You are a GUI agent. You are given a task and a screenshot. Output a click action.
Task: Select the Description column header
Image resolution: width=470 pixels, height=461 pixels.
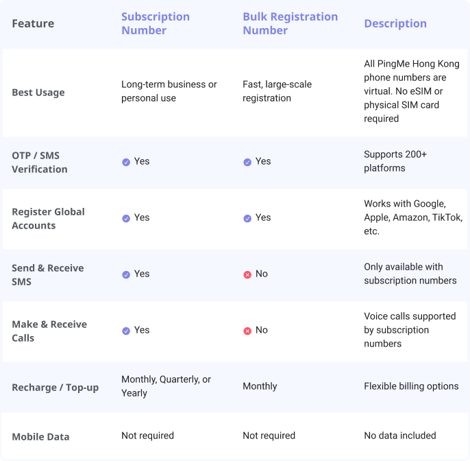pyautogui.click(x=395, y=23)
